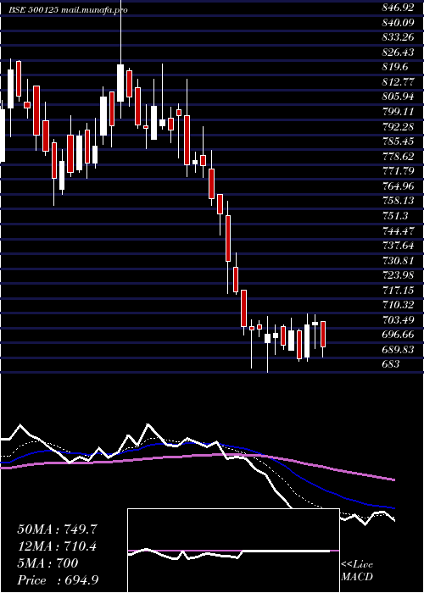Click the 778.62 price axis label
The height and width of the screenshot is (593, 424).
pos(398,156)
